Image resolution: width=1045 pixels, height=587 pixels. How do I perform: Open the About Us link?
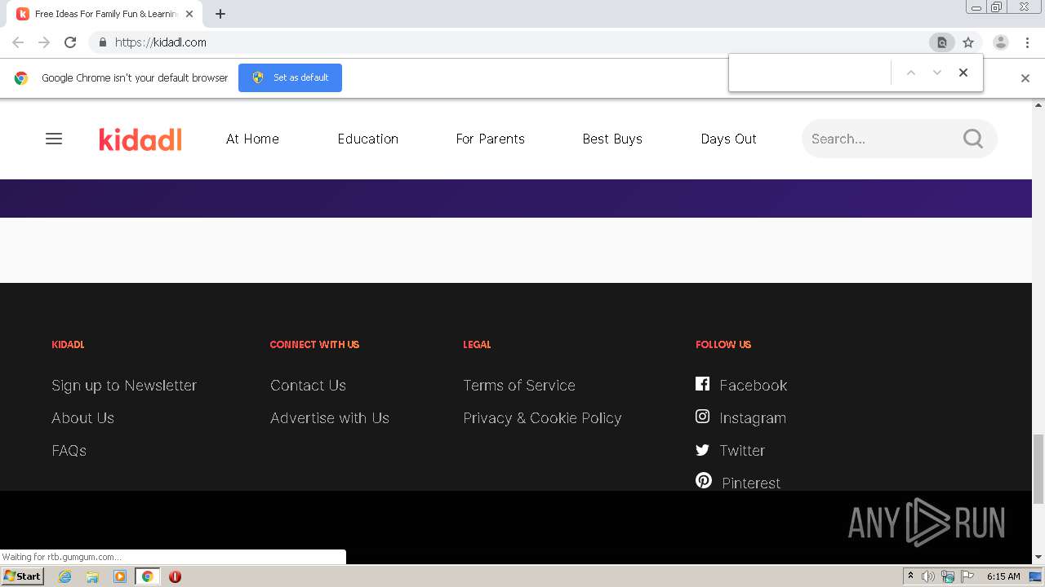tap(82, 417)
